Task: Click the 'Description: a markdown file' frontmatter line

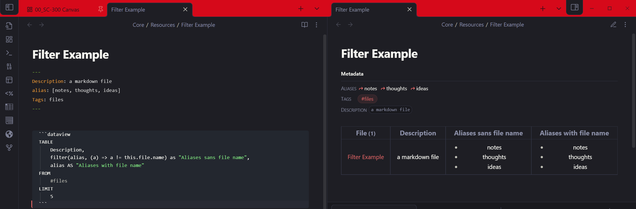Action: tap(72, 81)
